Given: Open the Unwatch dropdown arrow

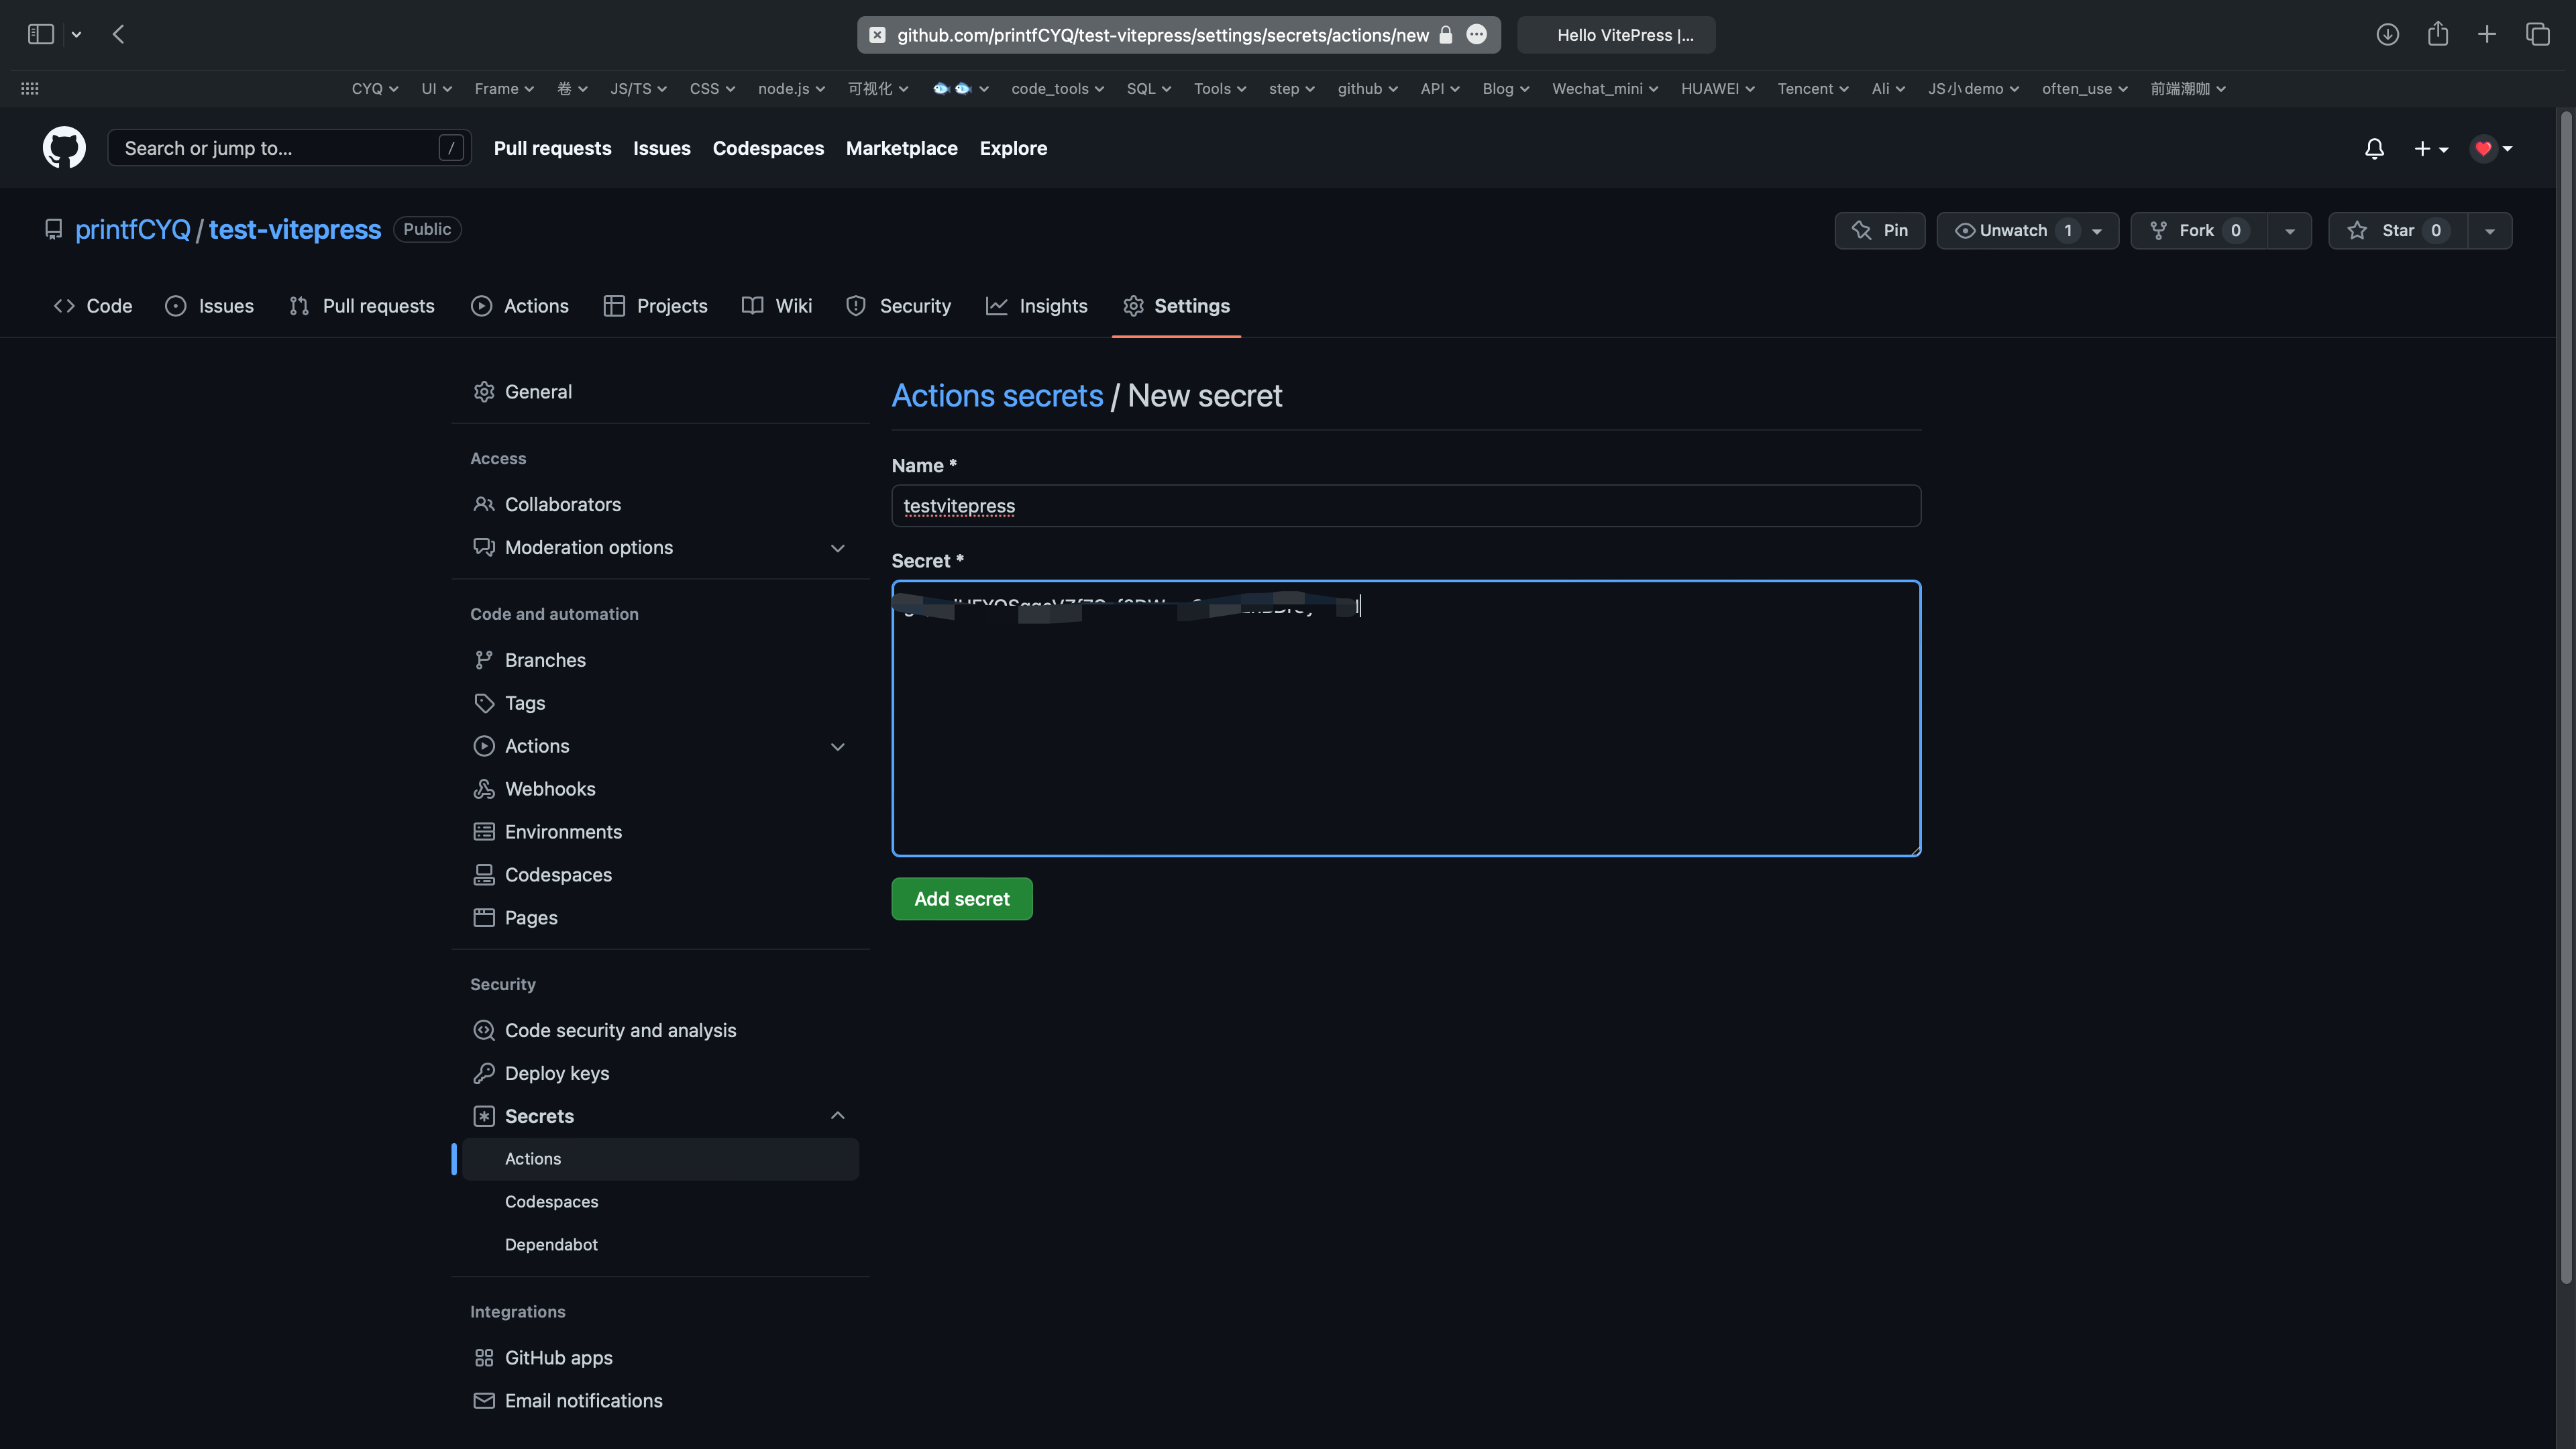Looking at the screenshot, I should click(x=2098, y=231).
